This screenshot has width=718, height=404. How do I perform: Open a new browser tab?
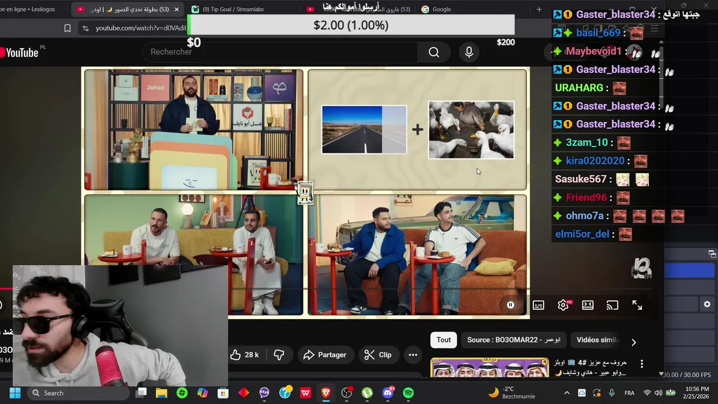tap(539, 9)
